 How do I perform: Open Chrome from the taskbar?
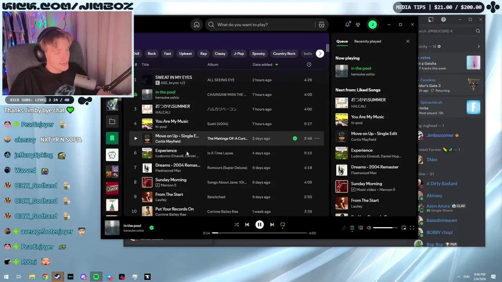pyautogui.click(x=45, y=277)
